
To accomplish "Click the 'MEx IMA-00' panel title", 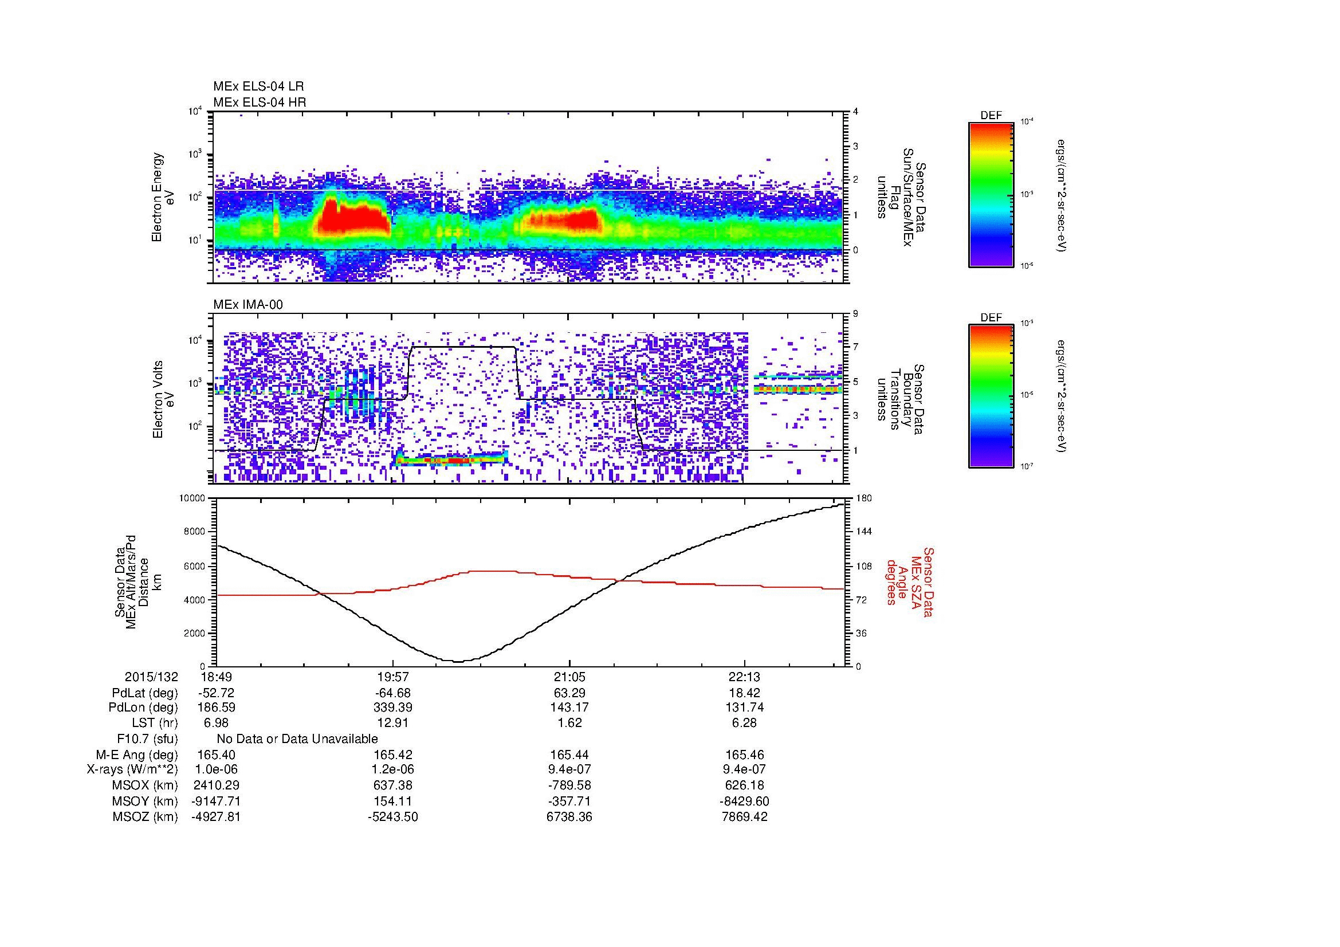I will (248, 305).
